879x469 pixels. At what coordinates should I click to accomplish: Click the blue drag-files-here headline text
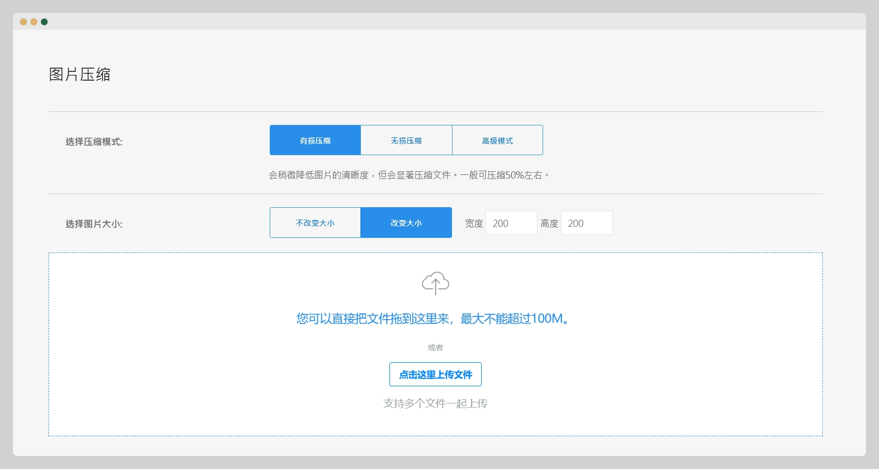434,319
